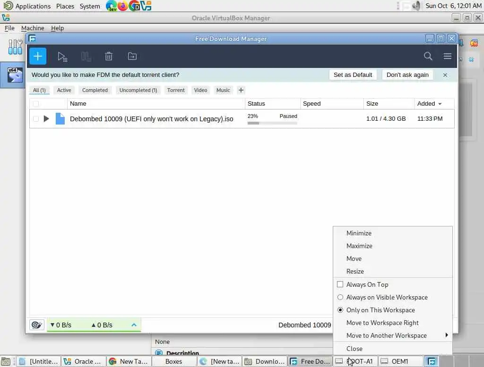The image size is (484, 367).
Task: Switch to the OEM1 taskbar window
Action: click(400, 361)
